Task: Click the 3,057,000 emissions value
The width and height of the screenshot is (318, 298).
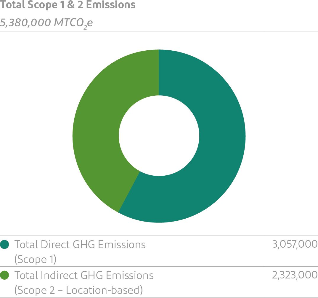Action: point(295,244)
